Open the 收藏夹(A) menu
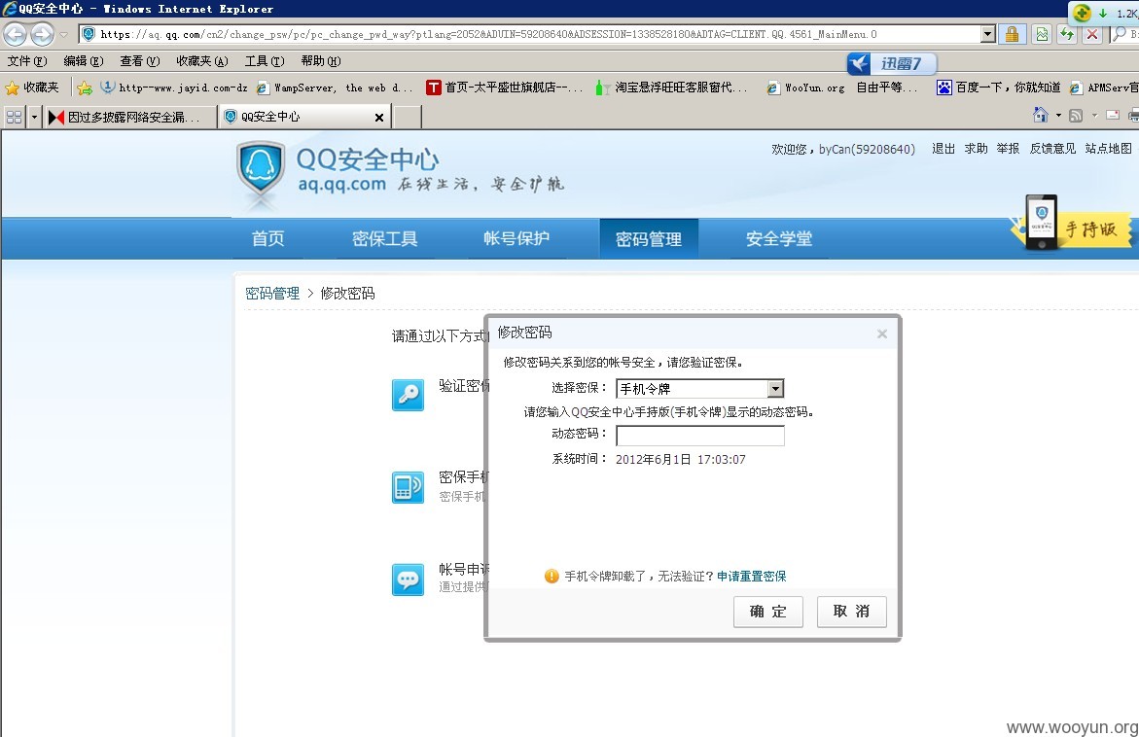Screen dimensions: 1139x737 202,61
